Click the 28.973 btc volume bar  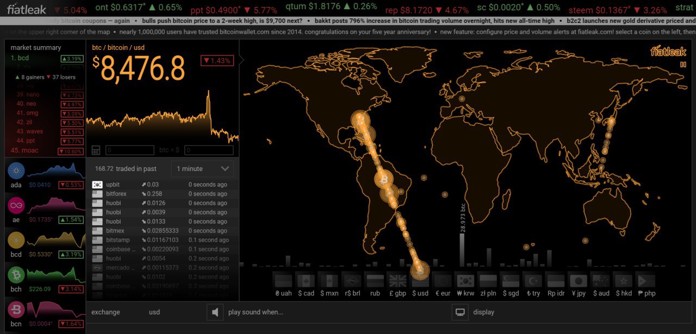[x=462, y=249]
